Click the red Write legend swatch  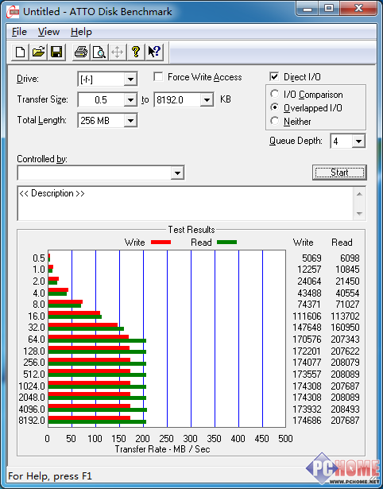161,243
